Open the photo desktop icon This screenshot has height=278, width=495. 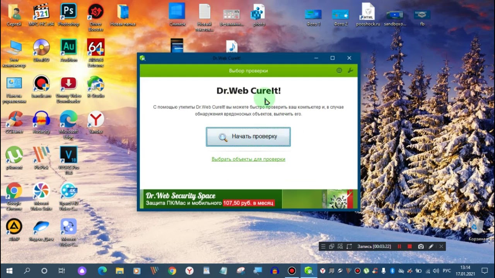tap(259, 15)
